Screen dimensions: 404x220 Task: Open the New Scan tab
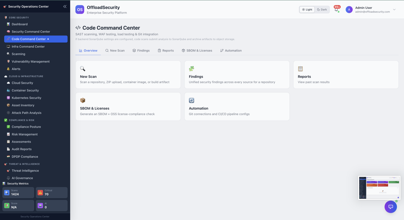[x=115, y=51]
